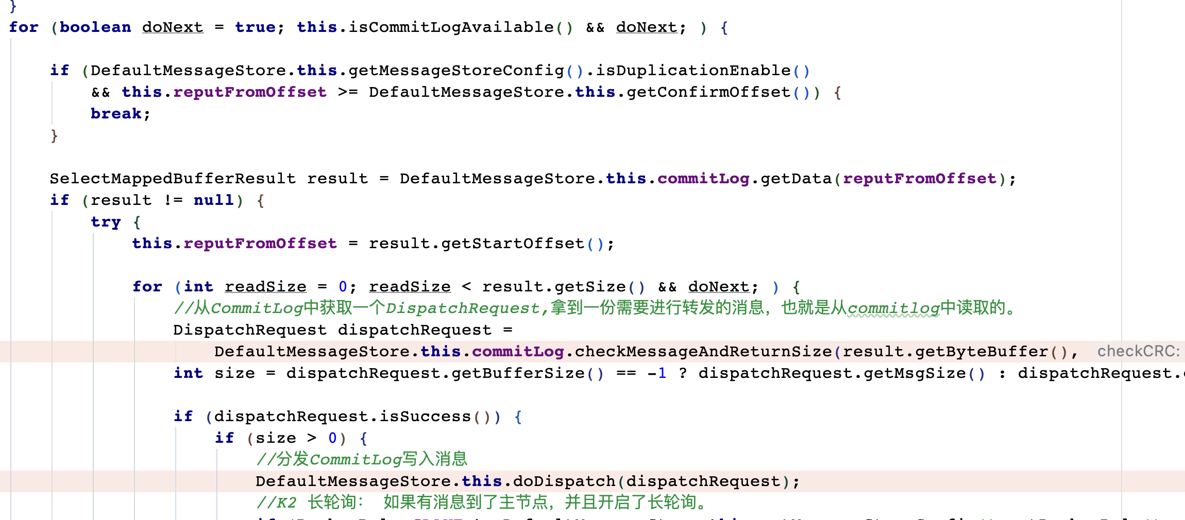The height and width of the screenshot is (520, 1185).
Task: Click reputFromOffset assigned from getStartOffset
Action: point(260,244)
